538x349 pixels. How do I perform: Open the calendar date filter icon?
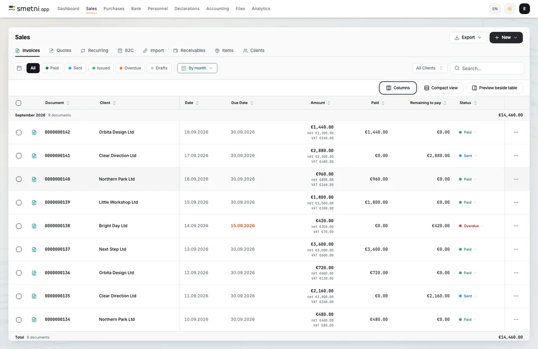point(19,68)
